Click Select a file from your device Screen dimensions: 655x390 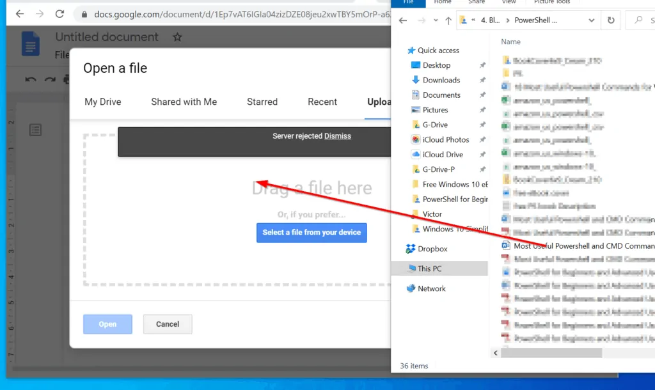click(x=312, y=233)
